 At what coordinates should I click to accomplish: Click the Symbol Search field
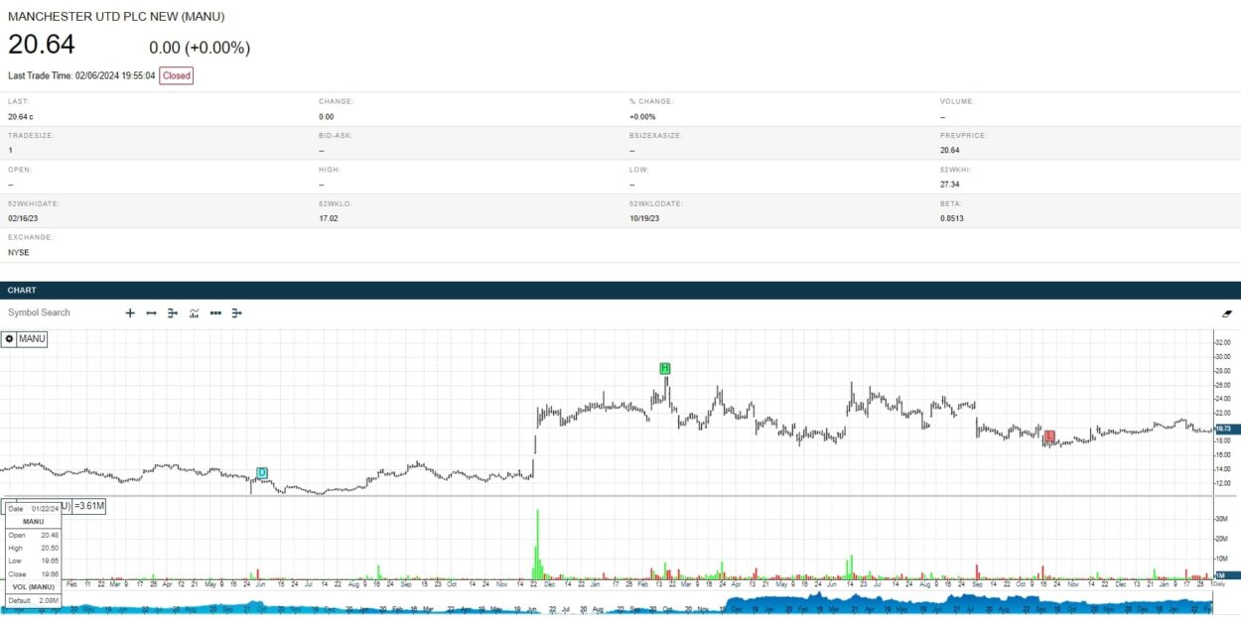click(40, 312)
